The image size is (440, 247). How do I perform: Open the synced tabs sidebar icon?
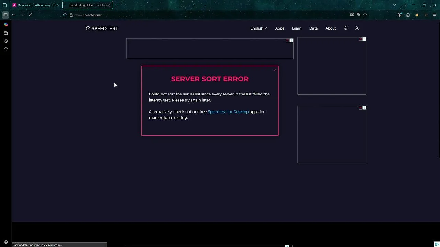click(6, 33)
